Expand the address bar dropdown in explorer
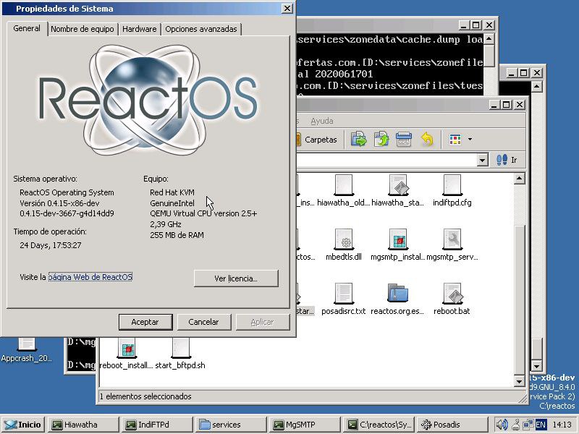 pos(482,160)
